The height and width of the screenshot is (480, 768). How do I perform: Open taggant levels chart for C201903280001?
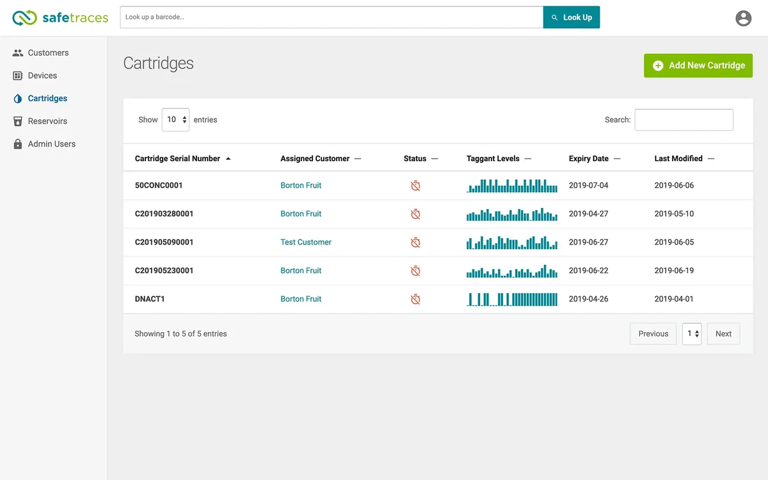pos(512,214)
